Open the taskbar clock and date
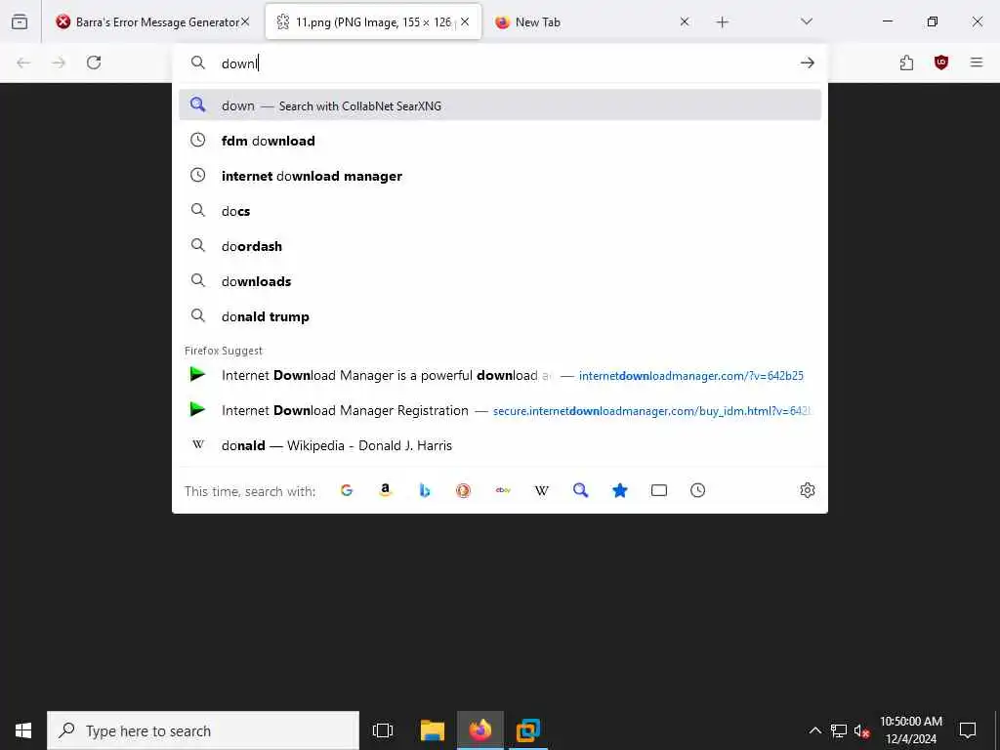 point(911,730)
